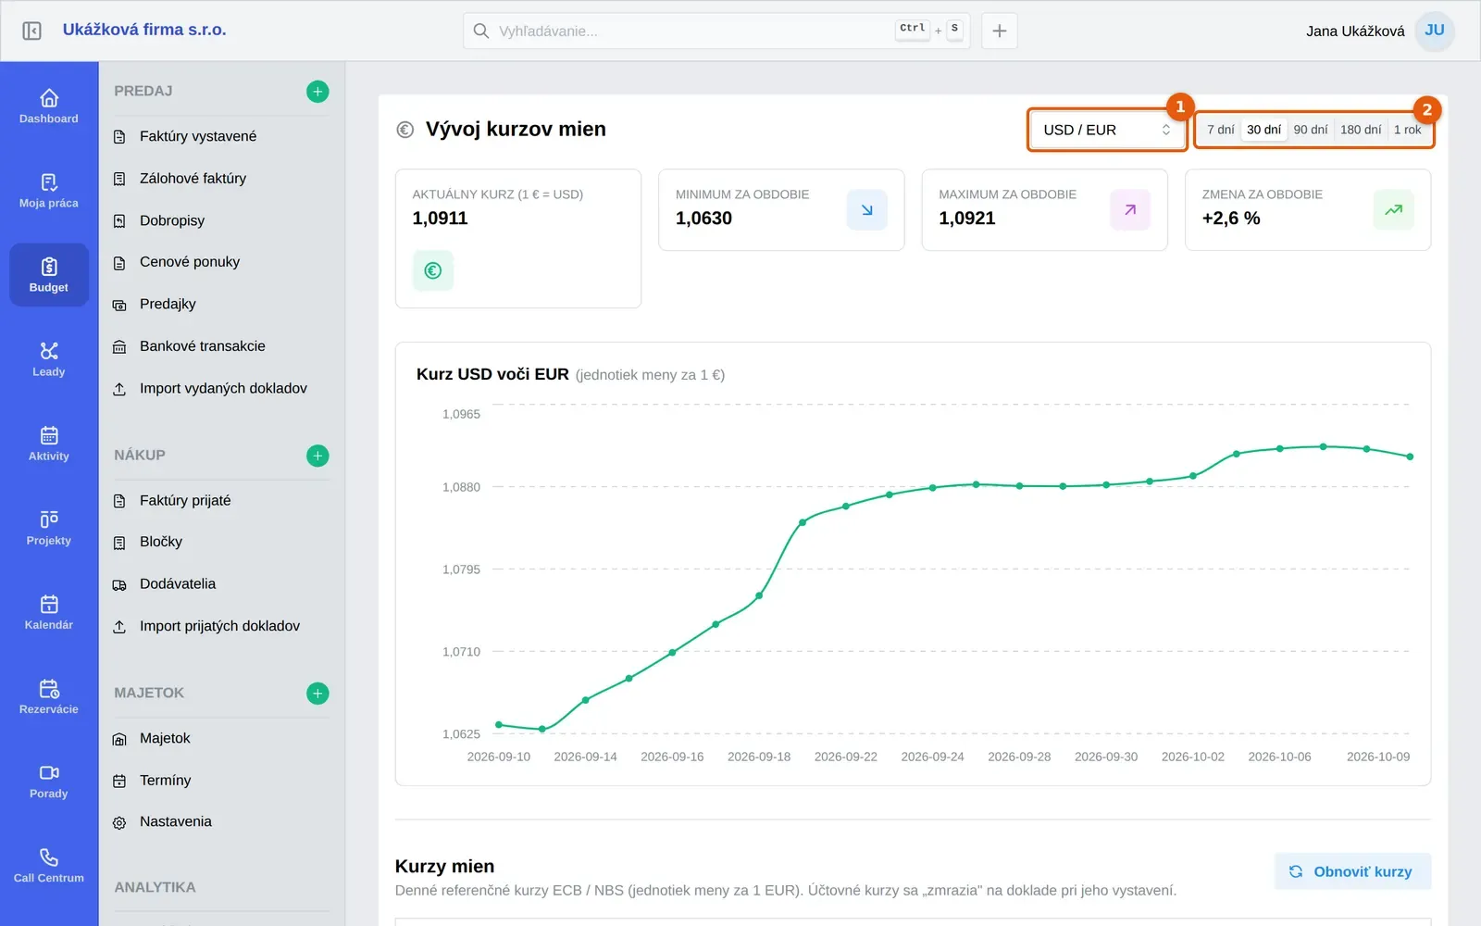Add new item in MAJETOK section
This screenshot has height=926, width=1481.
[317, 694]
